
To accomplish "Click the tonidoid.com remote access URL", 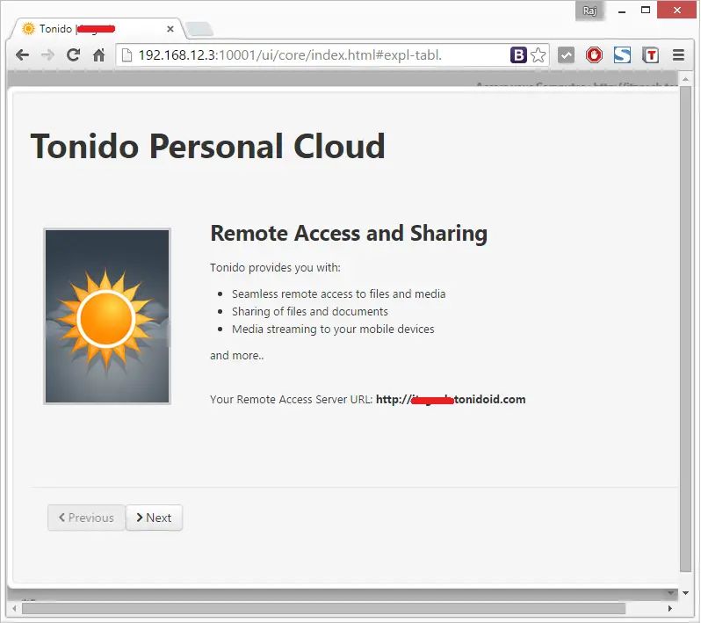I will coord(451,400).
